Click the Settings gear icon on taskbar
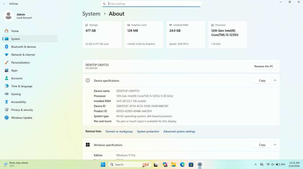303x169 pixels. [200, 164]
